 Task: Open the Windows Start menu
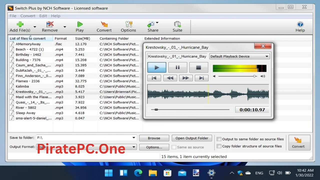pos(109,173)
